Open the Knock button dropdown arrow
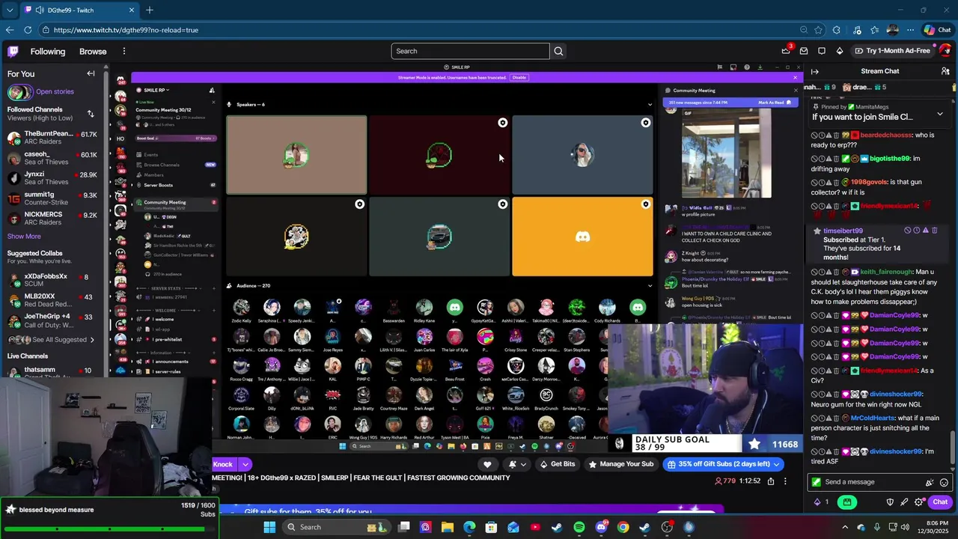 coord(245,464)
